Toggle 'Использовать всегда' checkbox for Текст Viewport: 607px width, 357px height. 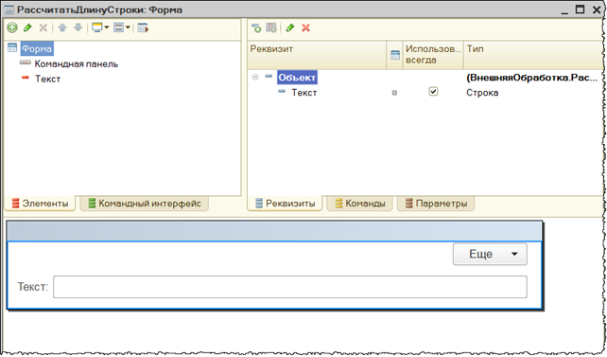click(x=433, y=92)
